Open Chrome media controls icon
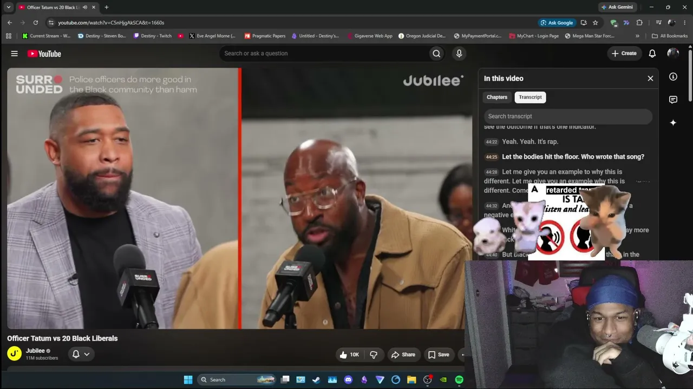The height and width of the screenshot is (389, 693). [x=658, y=23]
